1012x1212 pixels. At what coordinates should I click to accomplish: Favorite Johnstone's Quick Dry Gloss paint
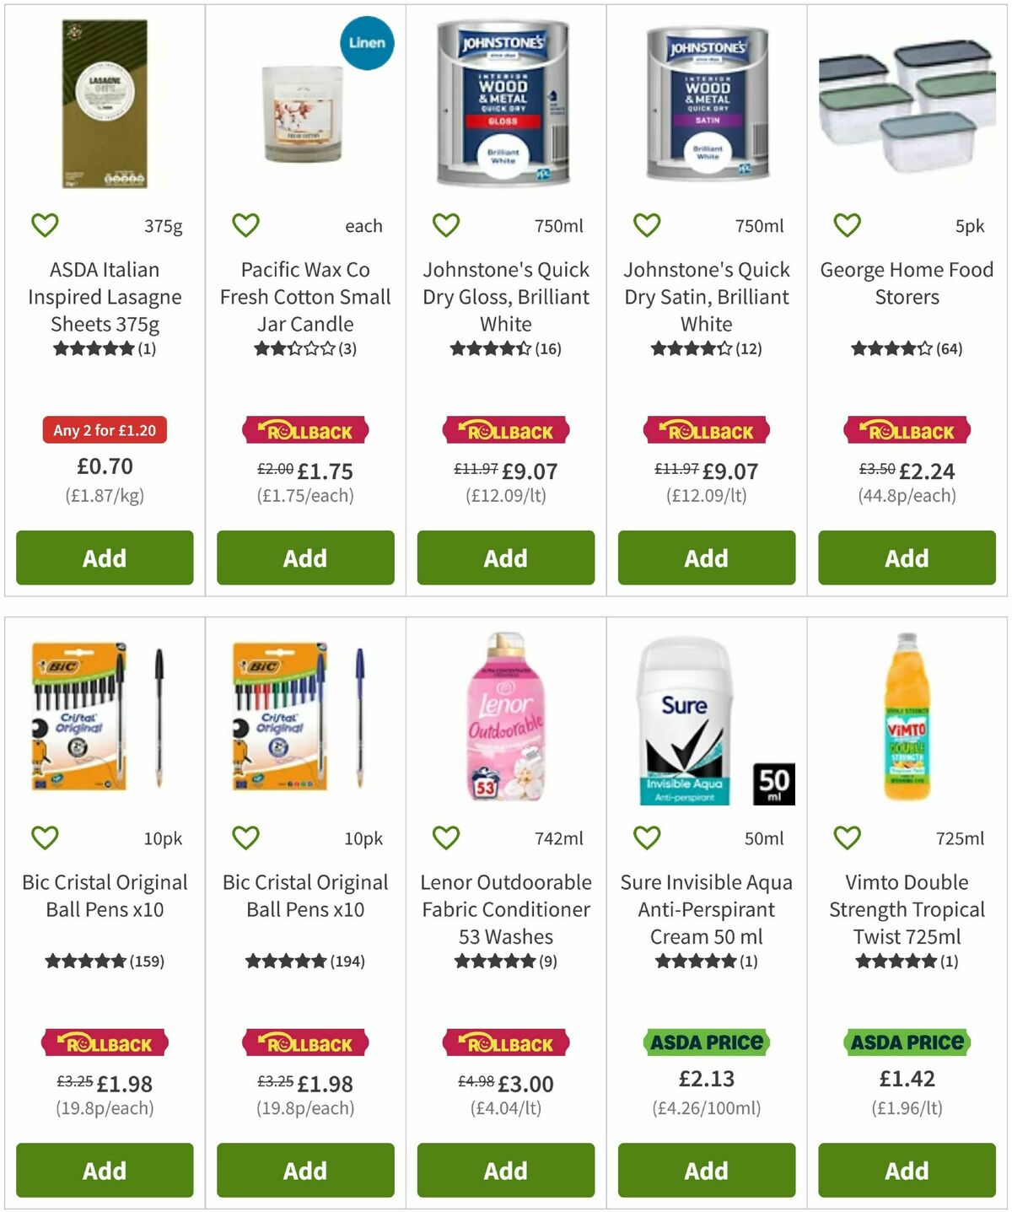pyautogui.click(x=445, y=224)
